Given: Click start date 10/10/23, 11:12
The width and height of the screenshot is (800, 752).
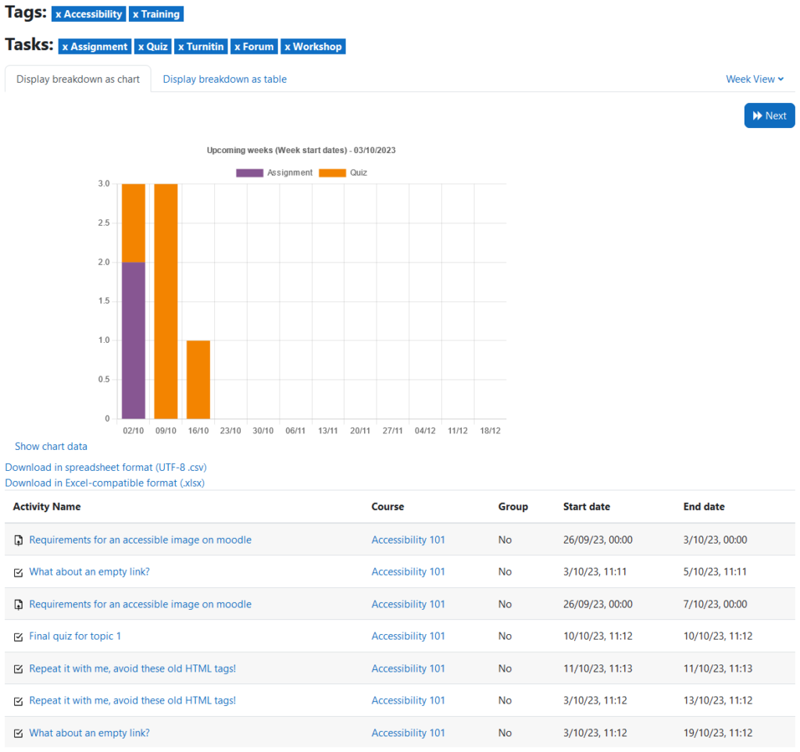Looking at the screenshot, I should tap(598, 636).
